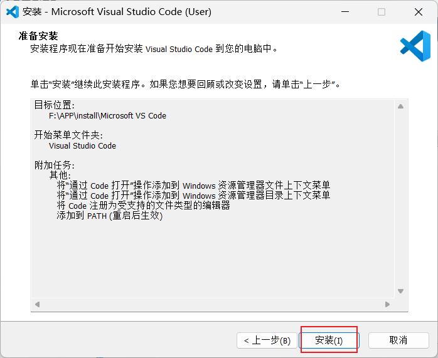This screenshot has width=438, height=358.
Task: Click the scroll right arrow in summary box
Action: (x=387, y=304)
